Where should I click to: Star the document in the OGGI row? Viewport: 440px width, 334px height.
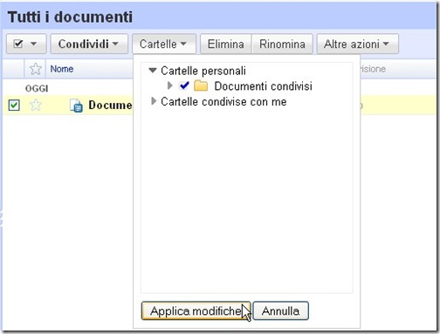(x=36, y=105)
